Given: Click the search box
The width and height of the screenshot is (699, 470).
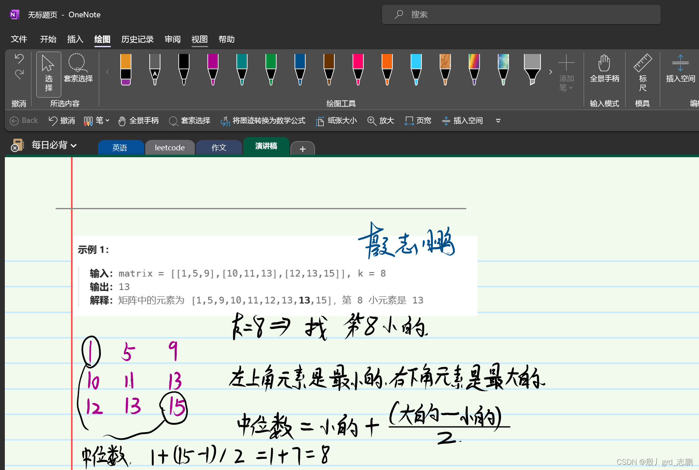Looking at the screenshot, I should pyautogui.click(x=521, y=15).
